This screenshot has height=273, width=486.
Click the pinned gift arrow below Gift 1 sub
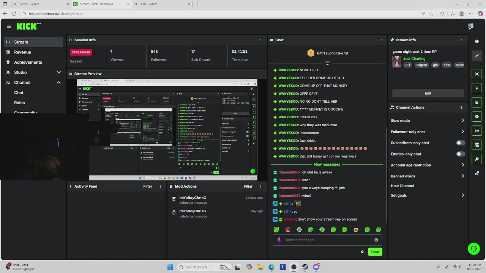click(327, 63)
